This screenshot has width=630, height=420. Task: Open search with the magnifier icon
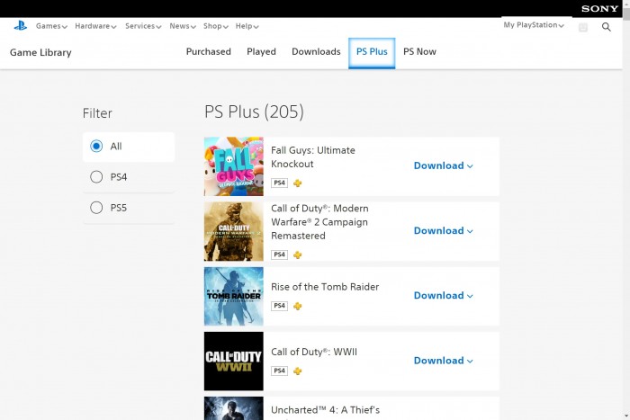(x=607, y=28)
